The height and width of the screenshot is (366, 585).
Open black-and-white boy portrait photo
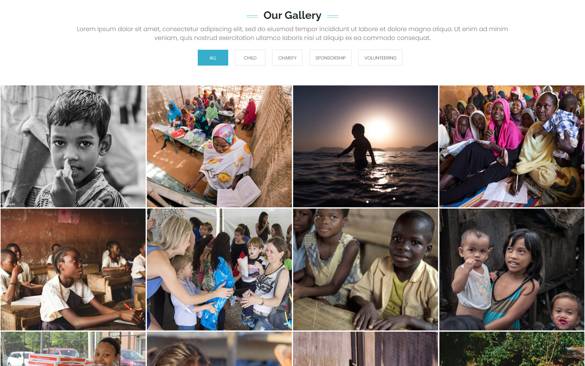click(x=73, y=146)
